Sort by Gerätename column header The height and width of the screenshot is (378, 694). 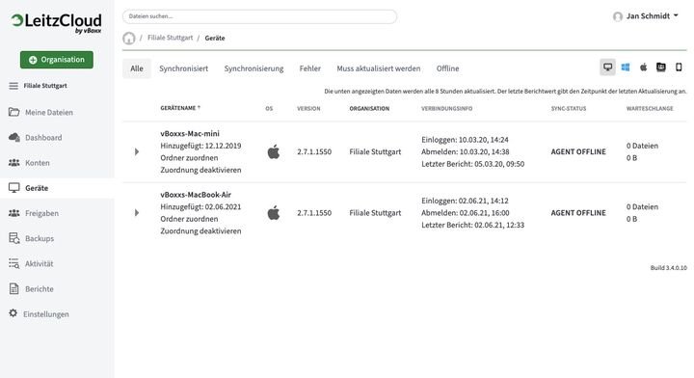click(180, 108)
